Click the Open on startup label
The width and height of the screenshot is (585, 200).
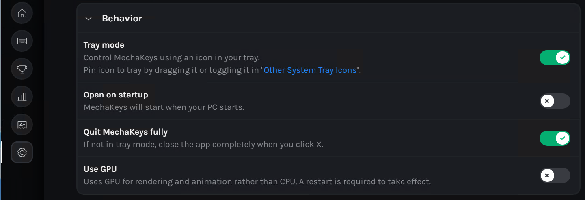(116, 95)
